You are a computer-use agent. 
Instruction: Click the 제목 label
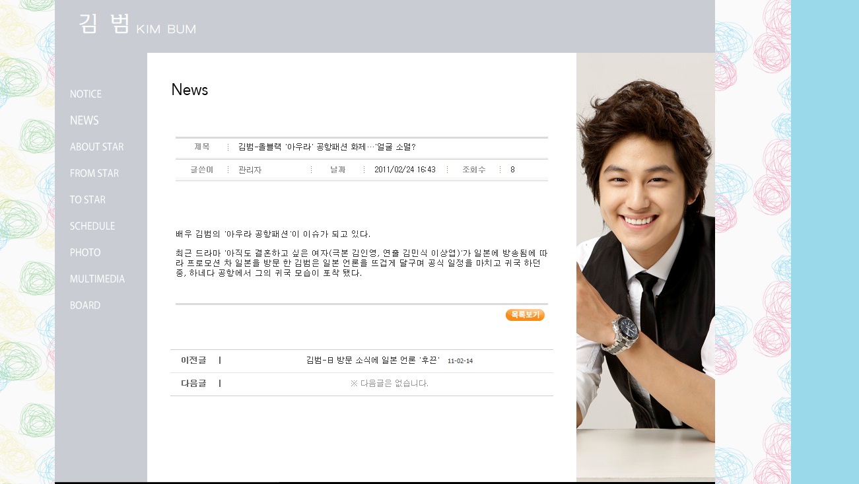point(202,147)
